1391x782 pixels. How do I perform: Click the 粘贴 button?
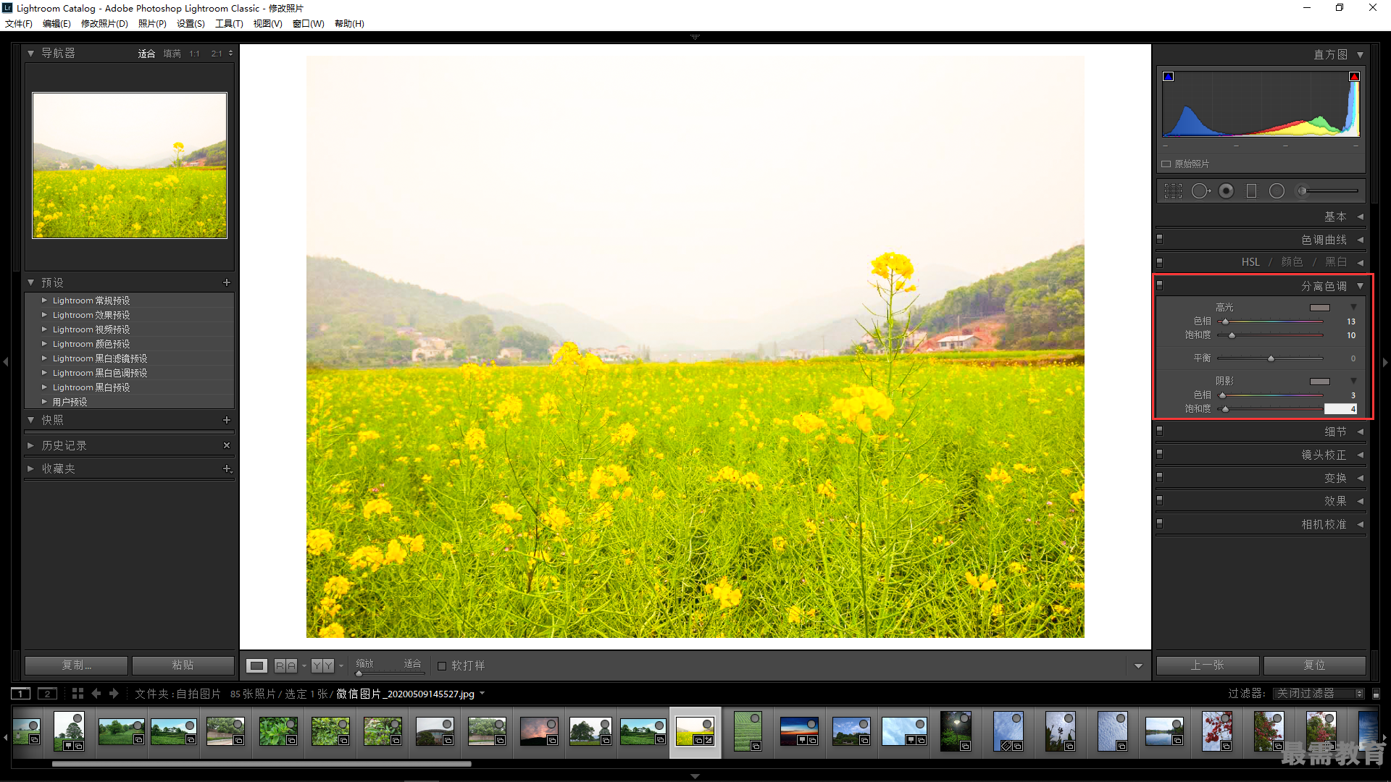point(183,665)
